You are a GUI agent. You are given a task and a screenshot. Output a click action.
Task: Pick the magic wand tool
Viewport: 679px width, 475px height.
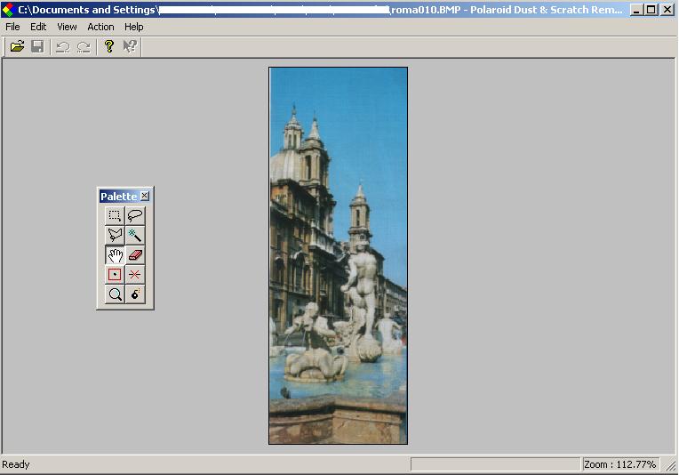[x=135, y=235]
